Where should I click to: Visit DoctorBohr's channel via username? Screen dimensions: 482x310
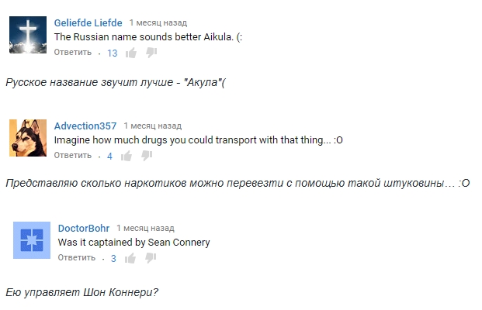click(x=84, y=229)
